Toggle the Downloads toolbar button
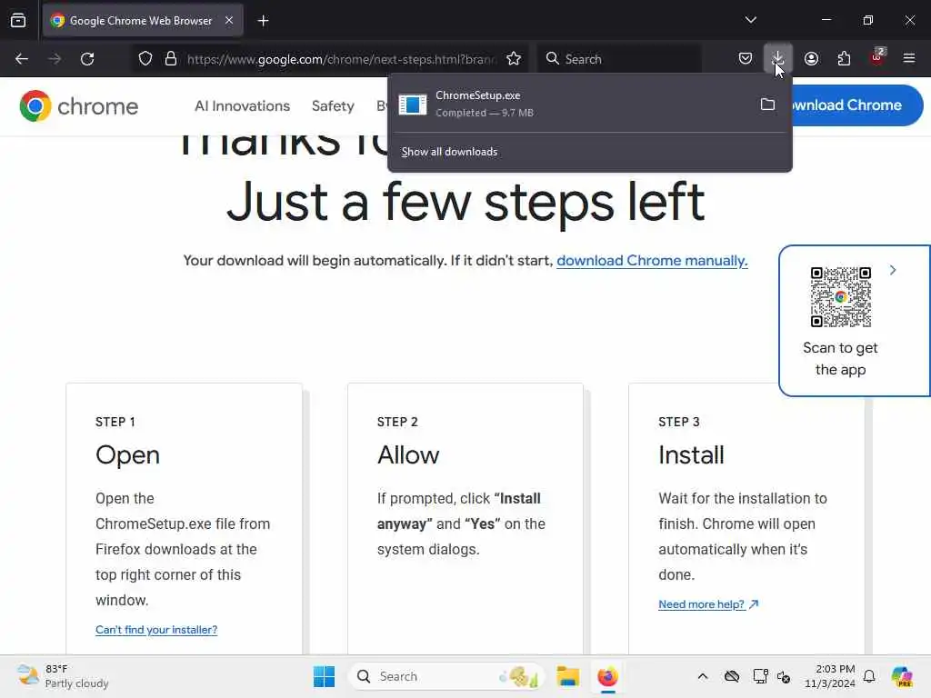The image size is (931, 698). pos(778,58)
